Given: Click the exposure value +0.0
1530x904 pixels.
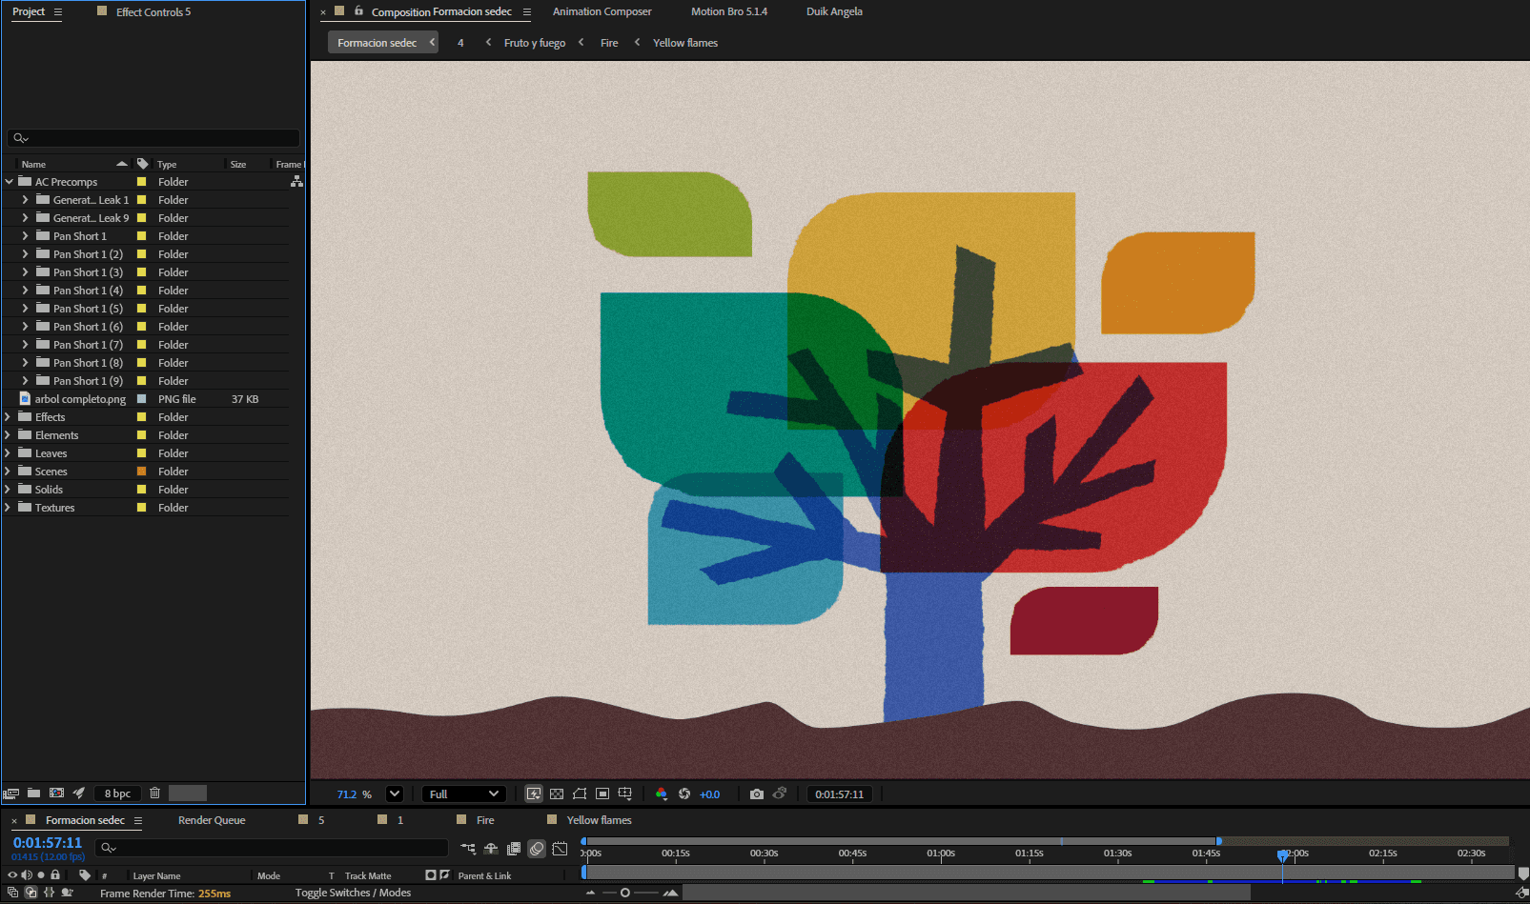Looking at the screenshot, I should pyautogui.click(x=710, y=794).
